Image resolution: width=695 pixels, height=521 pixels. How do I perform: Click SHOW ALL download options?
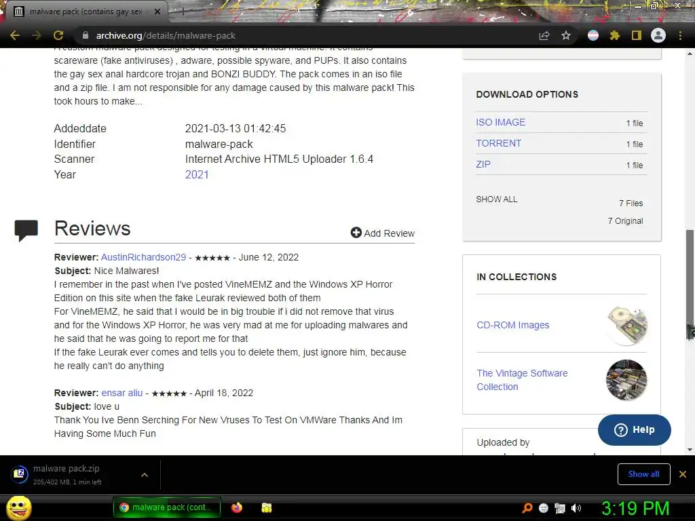point(496,199)
